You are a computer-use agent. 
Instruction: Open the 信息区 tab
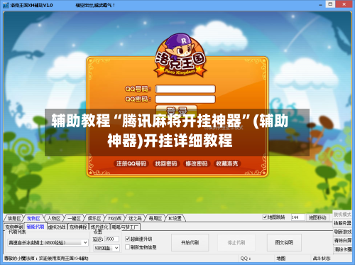point(14,218)
